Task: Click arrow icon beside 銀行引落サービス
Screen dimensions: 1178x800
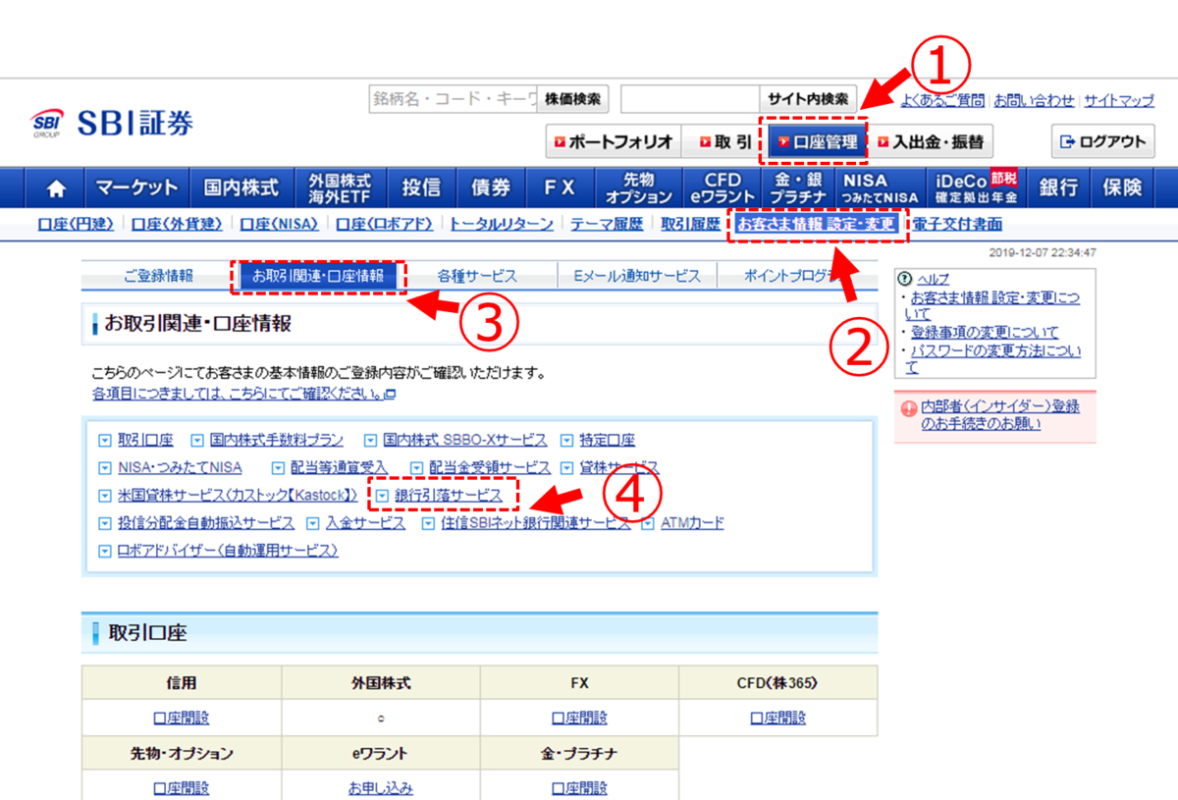Action: tap(382, 497)
